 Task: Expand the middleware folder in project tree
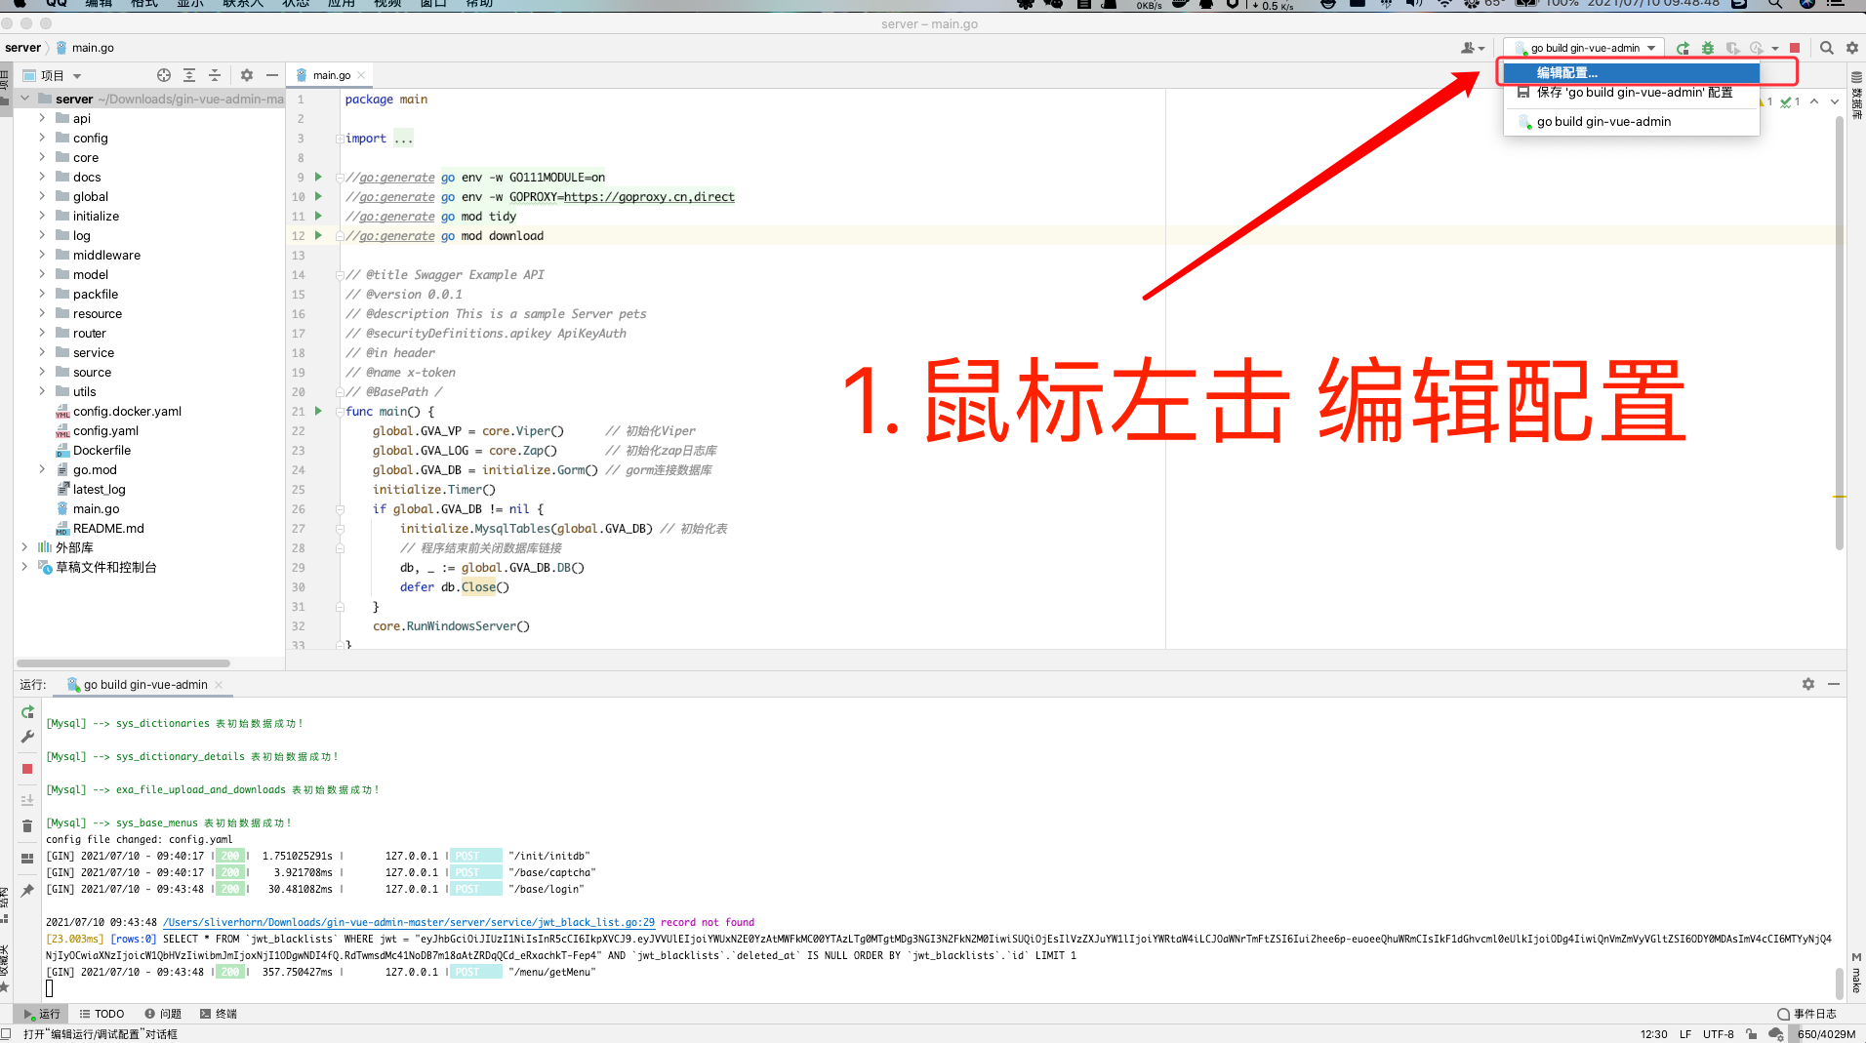click(42, 255)
